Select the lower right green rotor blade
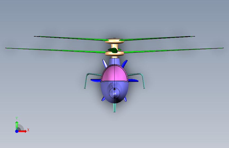The image size is (229, 148). pos(174,50)
